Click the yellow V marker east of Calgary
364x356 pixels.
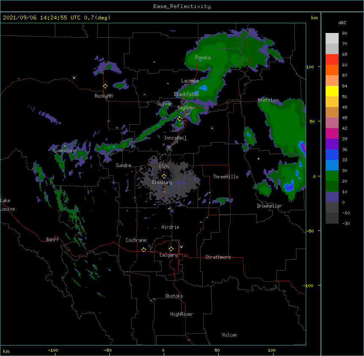(x=181, y=247)
